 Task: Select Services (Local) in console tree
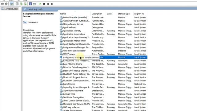point(11,9)
